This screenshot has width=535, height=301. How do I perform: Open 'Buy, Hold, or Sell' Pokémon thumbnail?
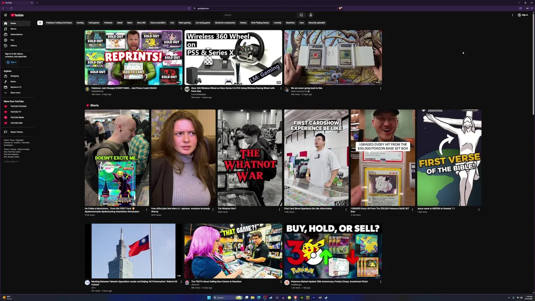333,251
